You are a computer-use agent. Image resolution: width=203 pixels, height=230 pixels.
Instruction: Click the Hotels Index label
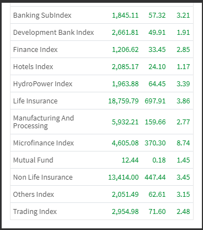point(33,67)
